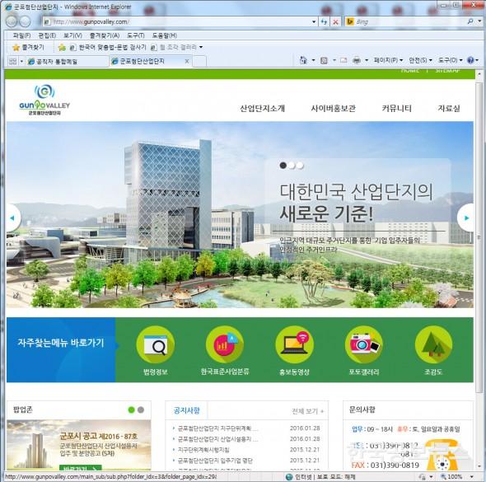The image size is (486, 482).
Task: Open the 홍보동영상 laptop icon
Action: (x=294, y=344)
